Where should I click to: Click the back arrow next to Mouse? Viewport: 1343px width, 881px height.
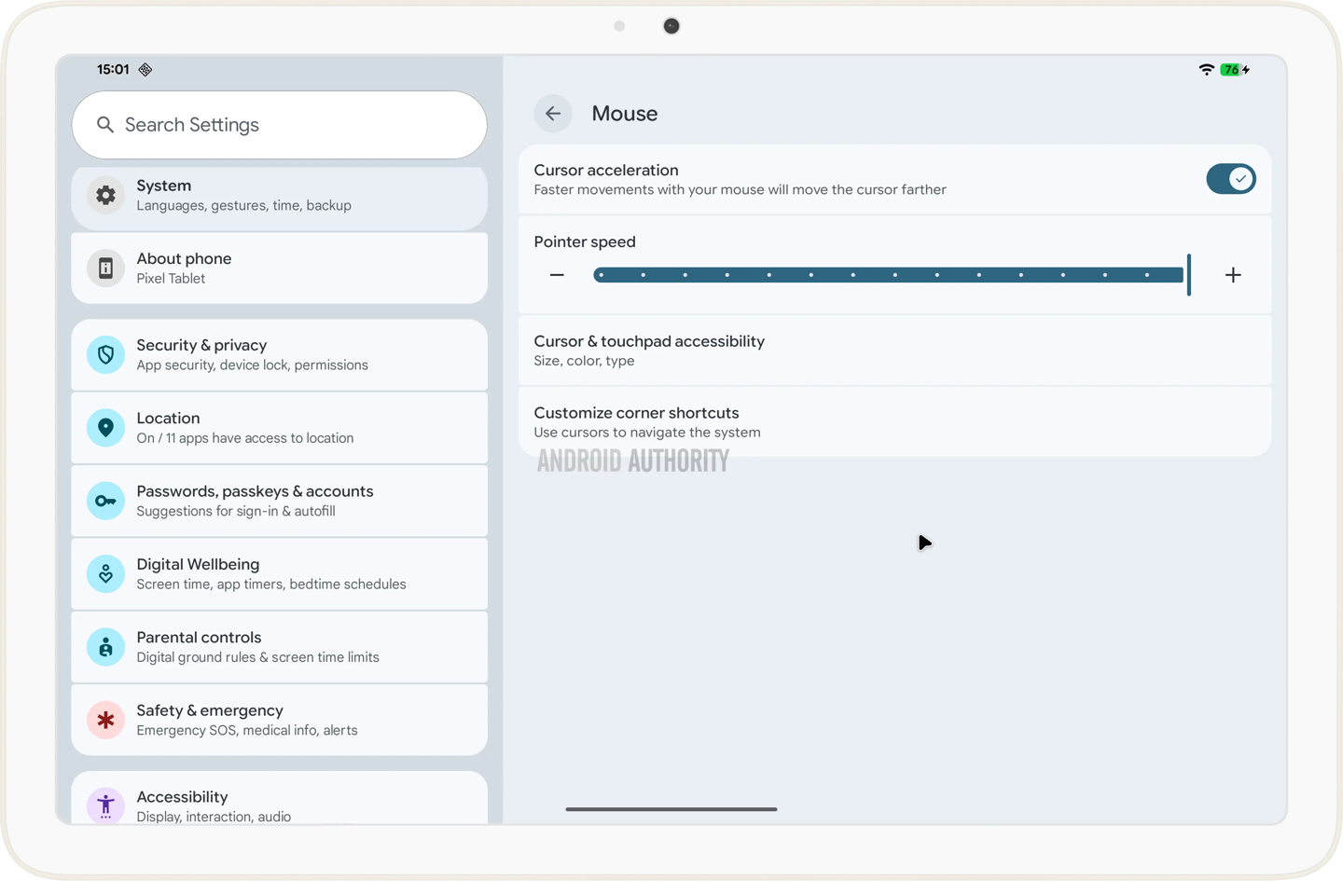(553, 114)
